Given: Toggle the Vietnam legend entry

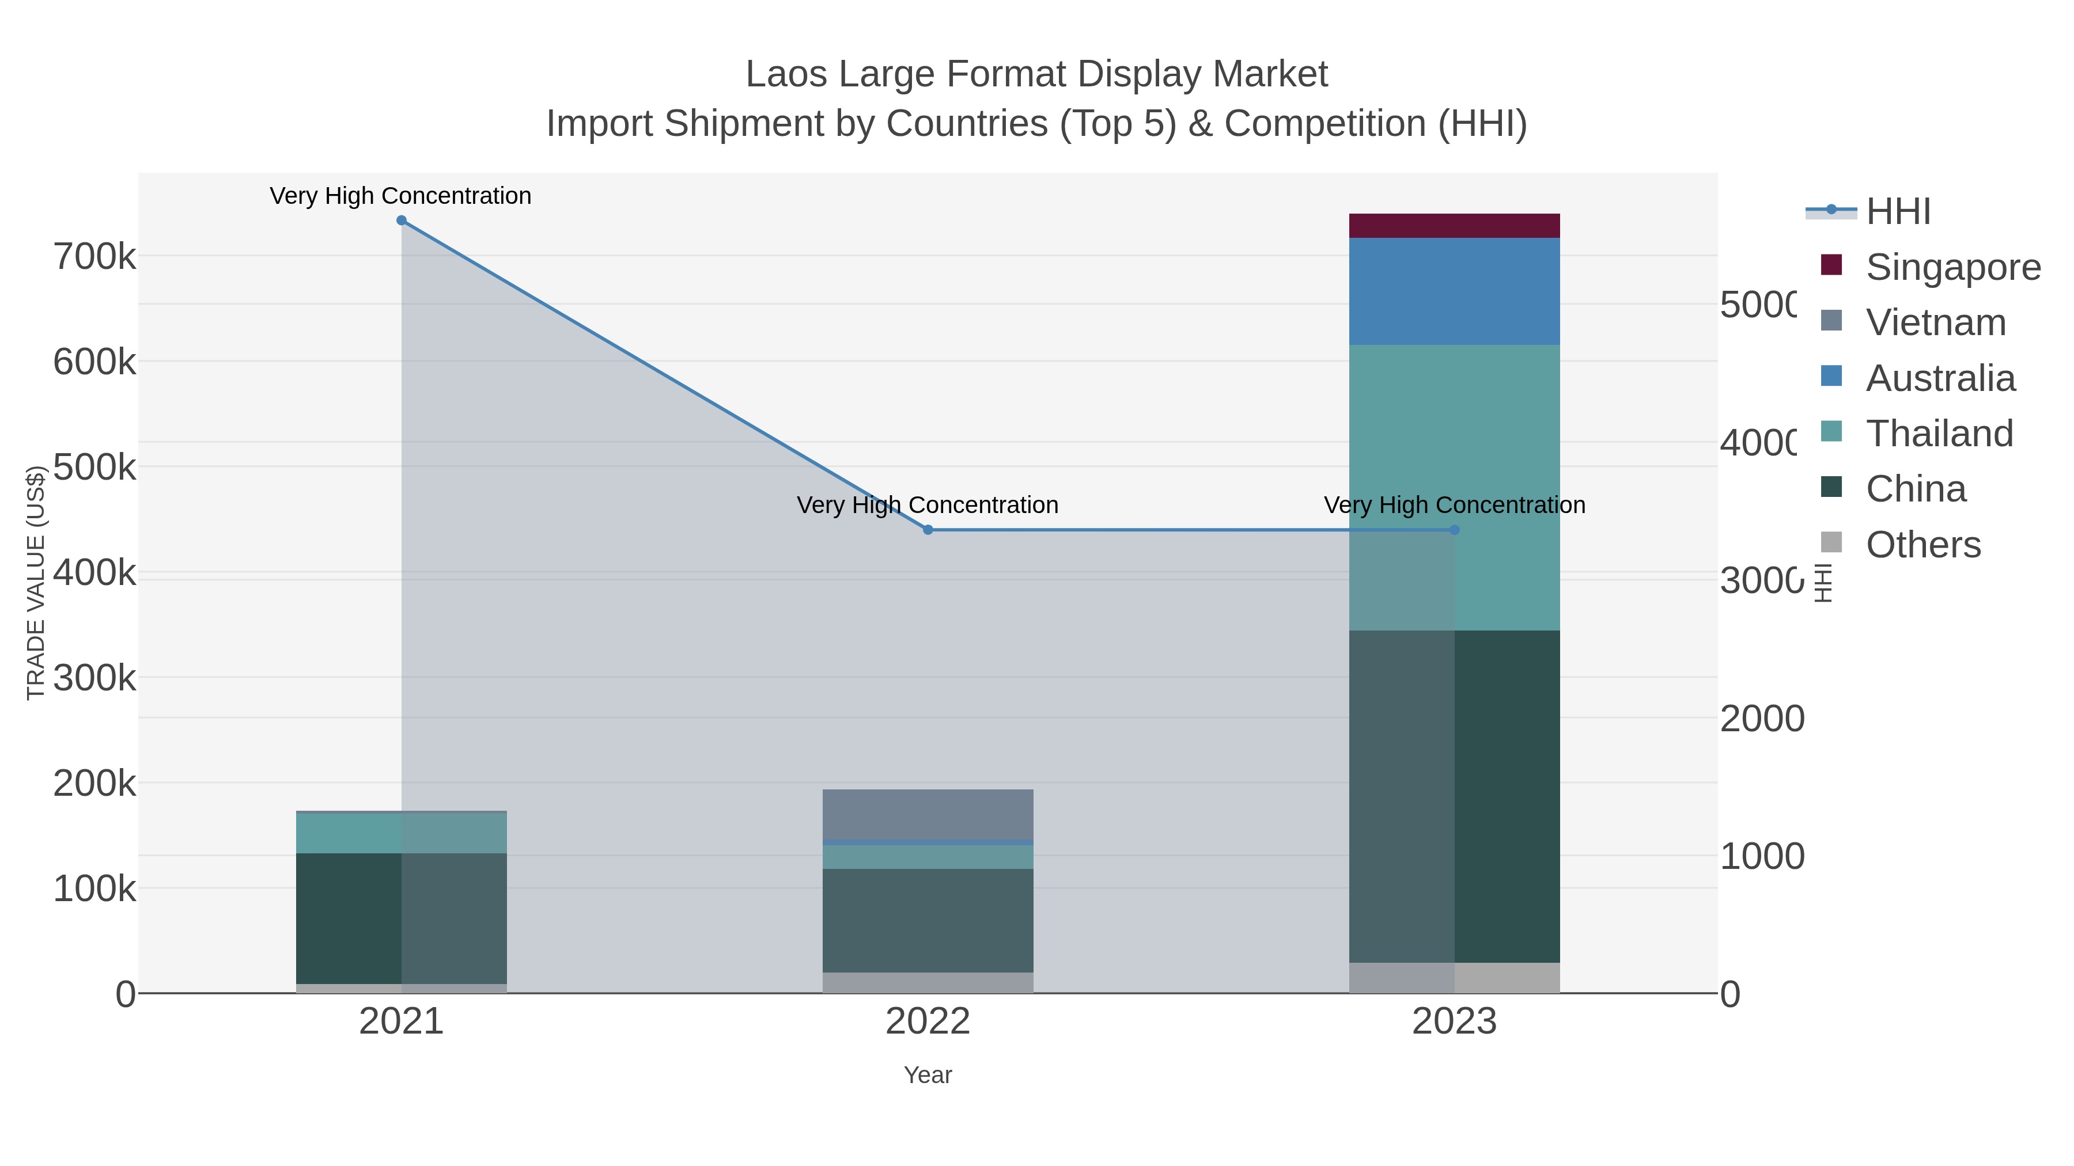Looking at the screenshot, I should pyautogui.click(x=1913, y=322).
